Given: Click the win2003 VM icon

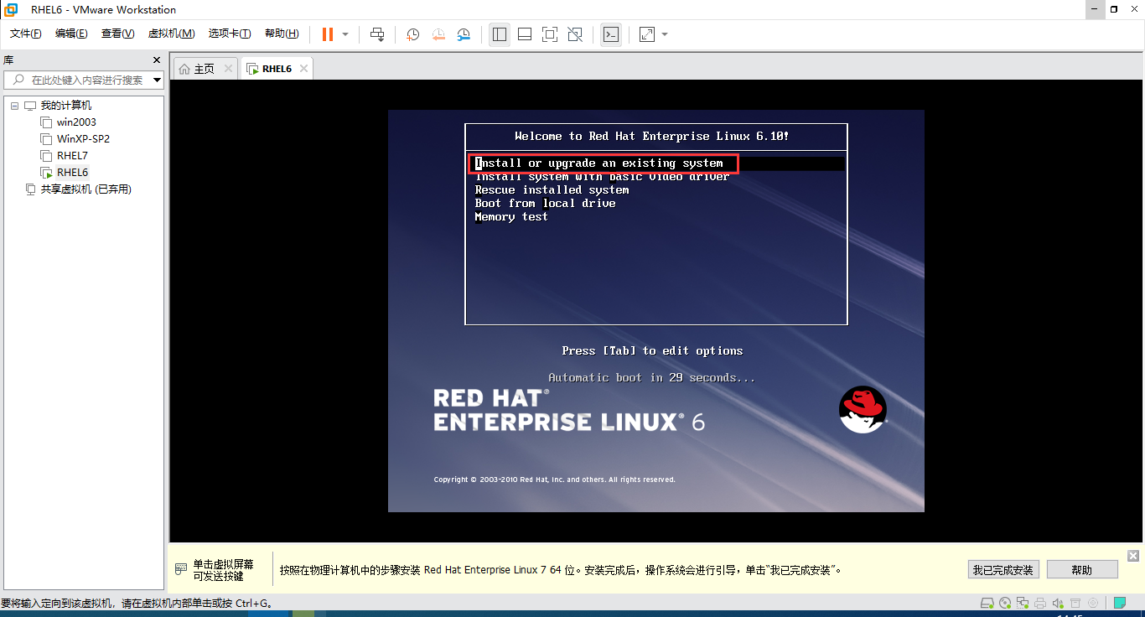Looking at the screenshot, I should coord(46,122).
